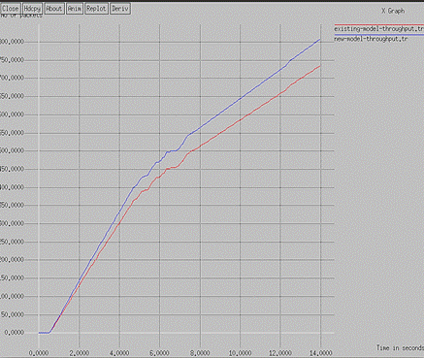Click the Deriv derivative button
424x358 pixels.
coord(120,9)
